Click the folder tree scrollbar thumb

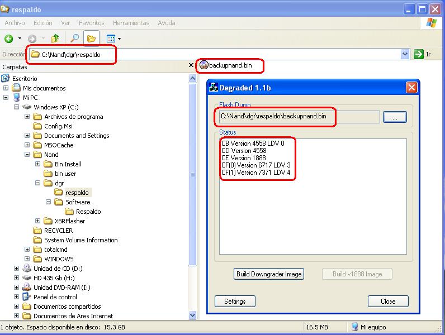(x=193, y=175)
